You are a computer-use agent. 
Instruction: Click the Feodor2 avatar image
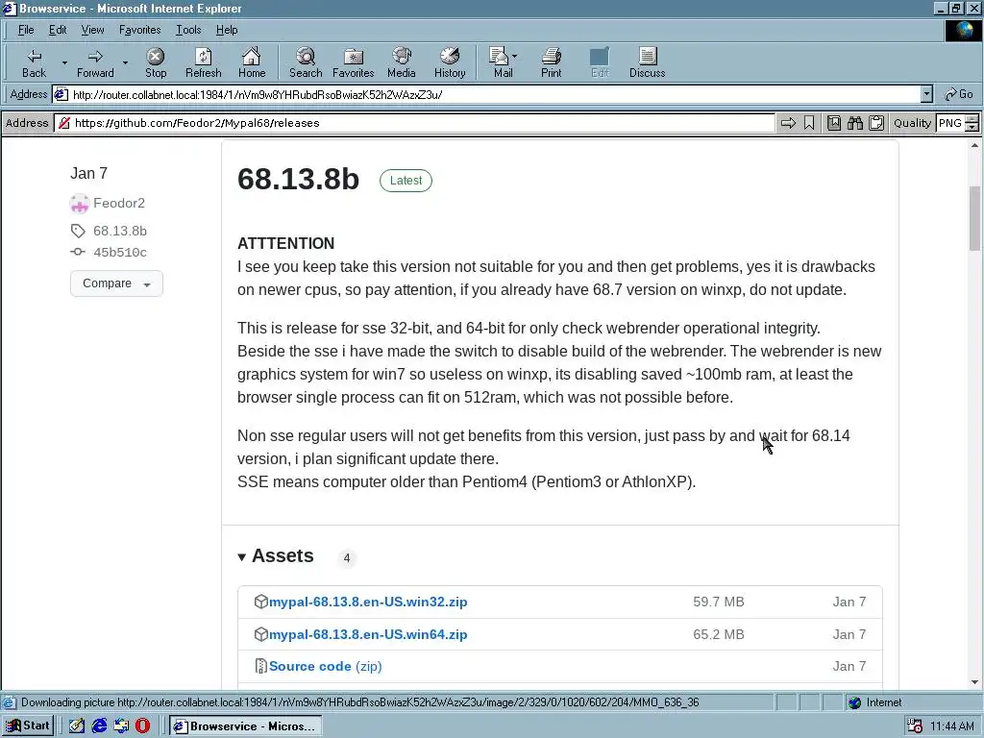(x=80, y=204)
